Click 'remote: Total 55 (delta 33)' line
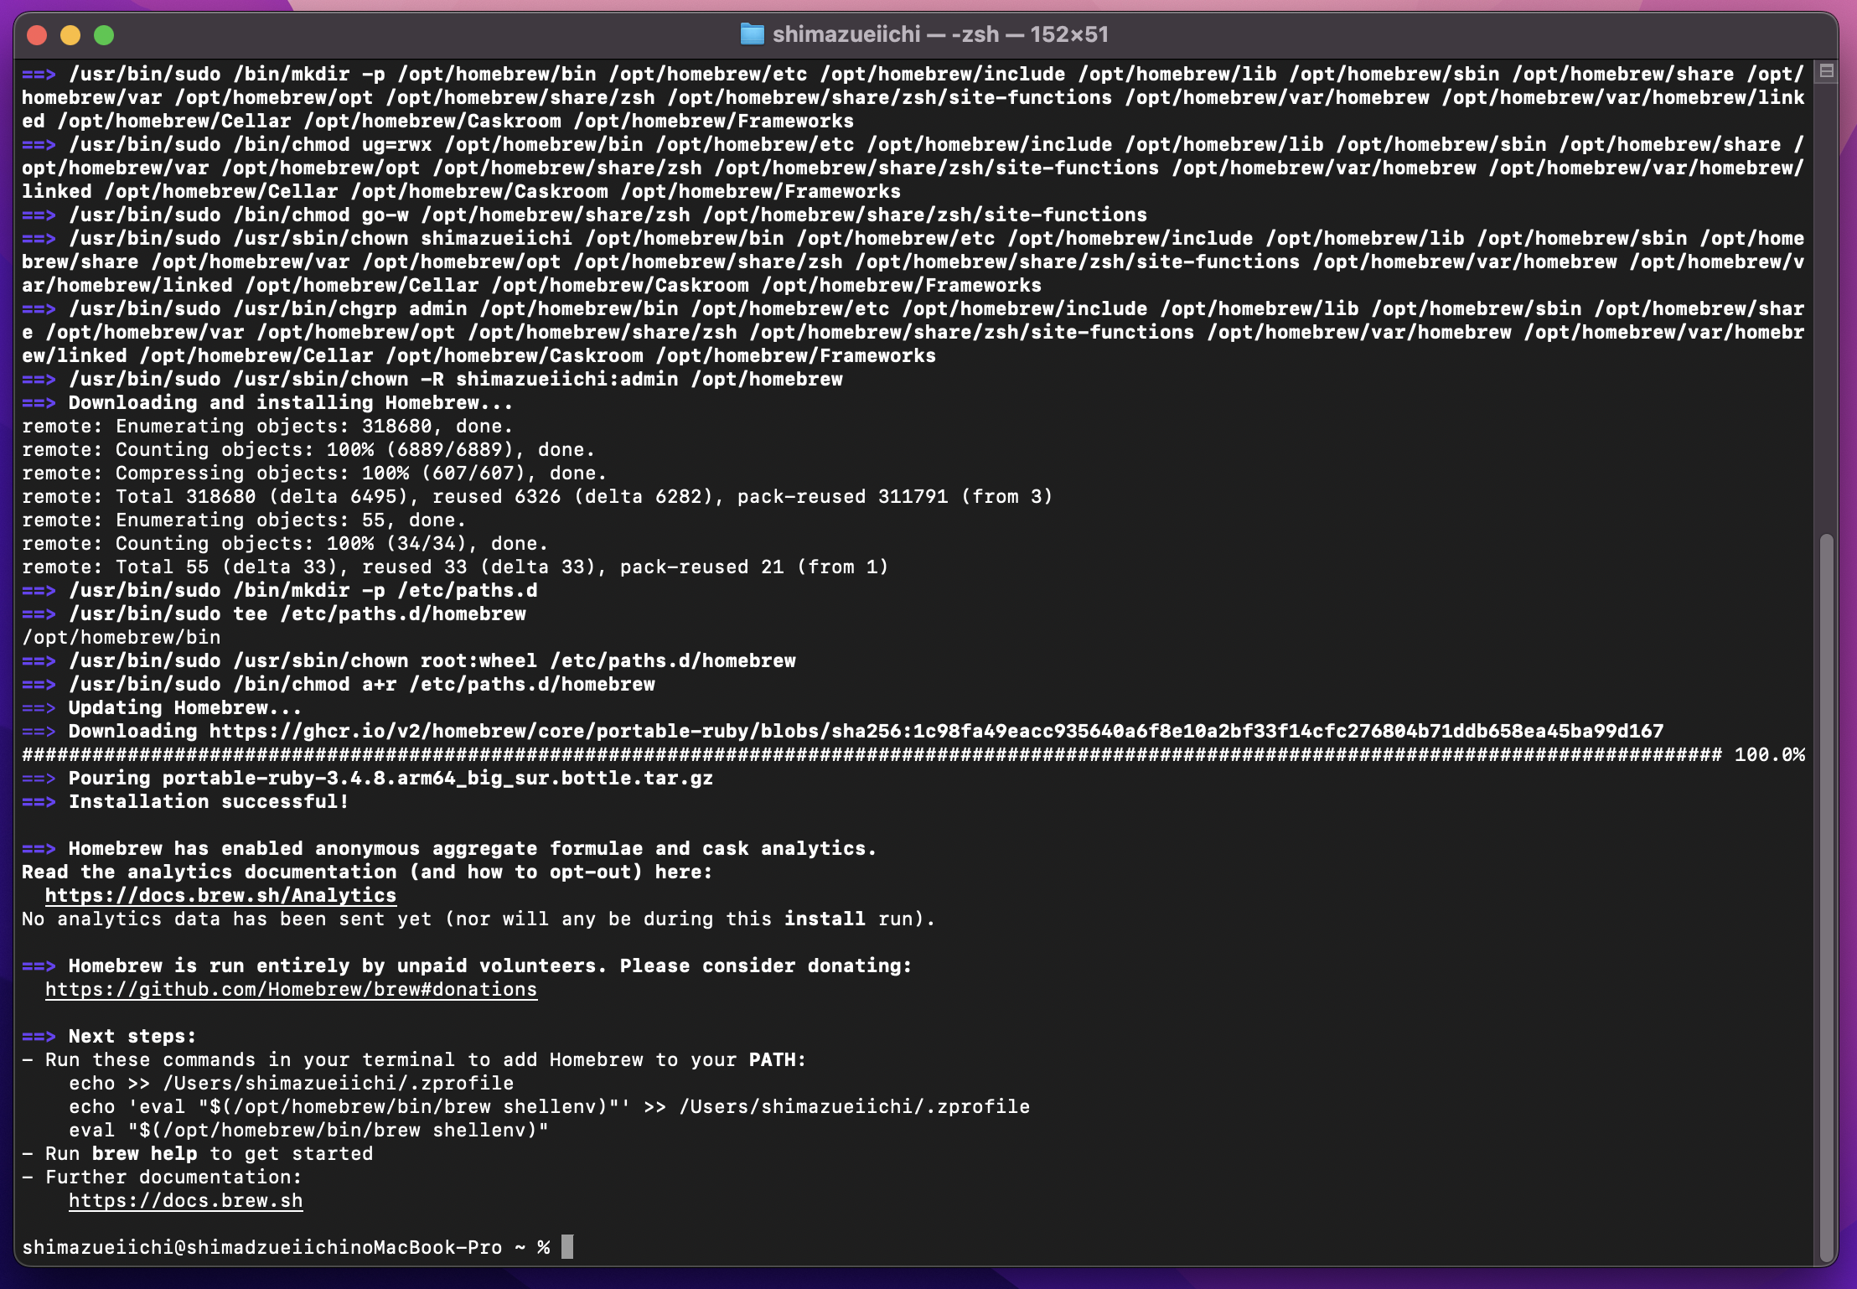 pyautogui.click(x=455, y=567)
